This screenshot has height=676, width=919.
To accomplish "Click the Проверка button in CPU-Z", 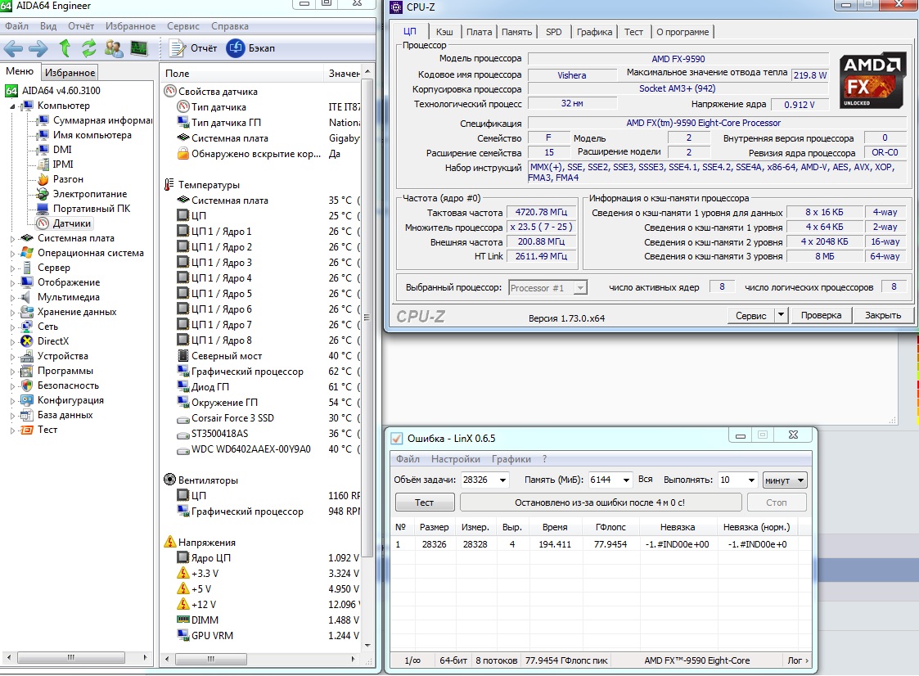I will click(x=821, y=315).
